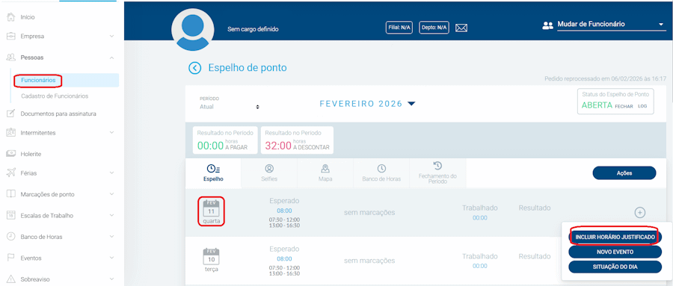Click the Empresa briefcase icon
673x286 pixels.
[x=11, y=37]
